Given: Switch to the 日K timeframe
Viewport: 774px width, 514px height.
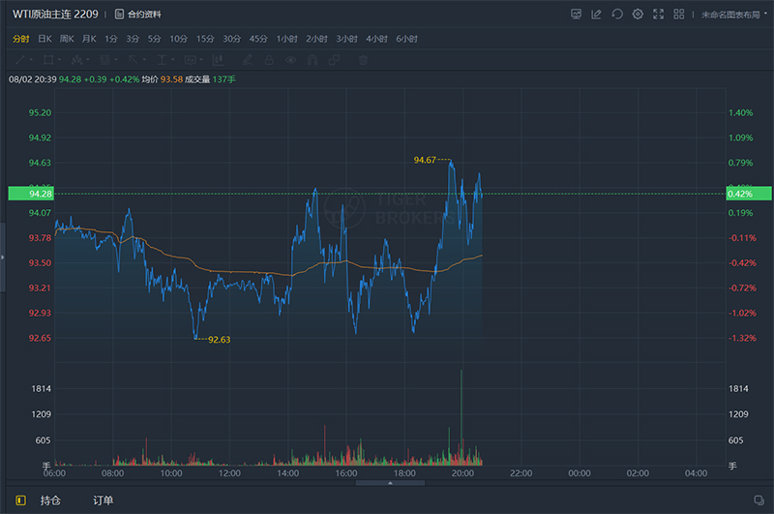Looking at the screenshot, I should tap(45, 38).
